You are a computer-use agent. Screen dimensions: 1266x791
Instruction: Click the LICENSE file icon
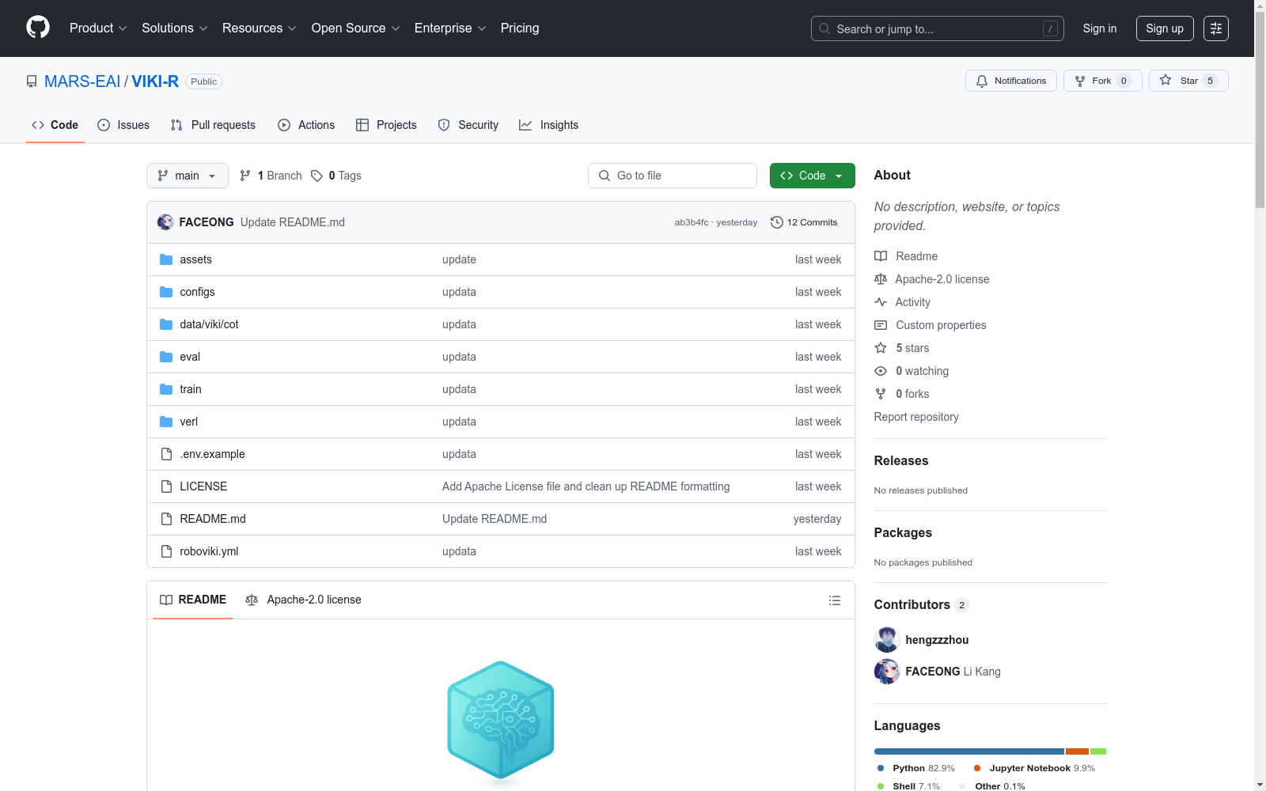pyautogui.click(x=166, y=486)
